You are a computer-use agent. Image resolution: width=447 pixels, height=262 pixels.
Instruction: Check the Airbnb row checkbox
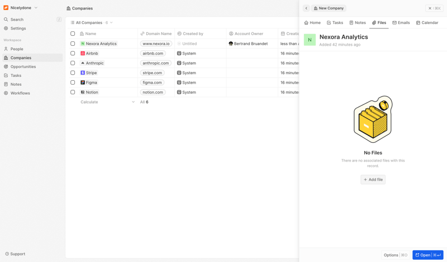point(73,53)
